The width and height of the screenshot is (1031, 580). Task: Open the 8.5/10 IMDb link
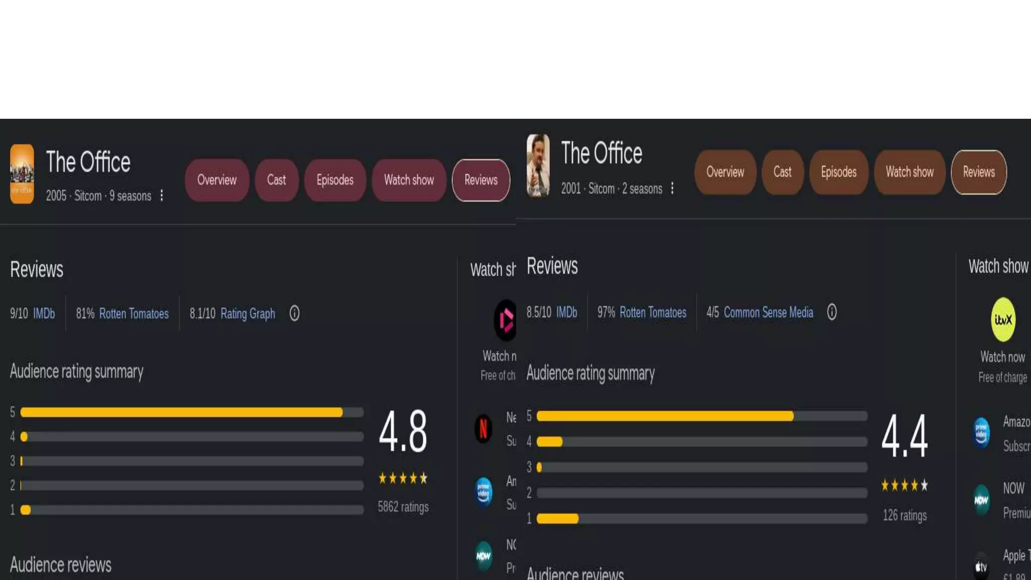pos(566,312)
